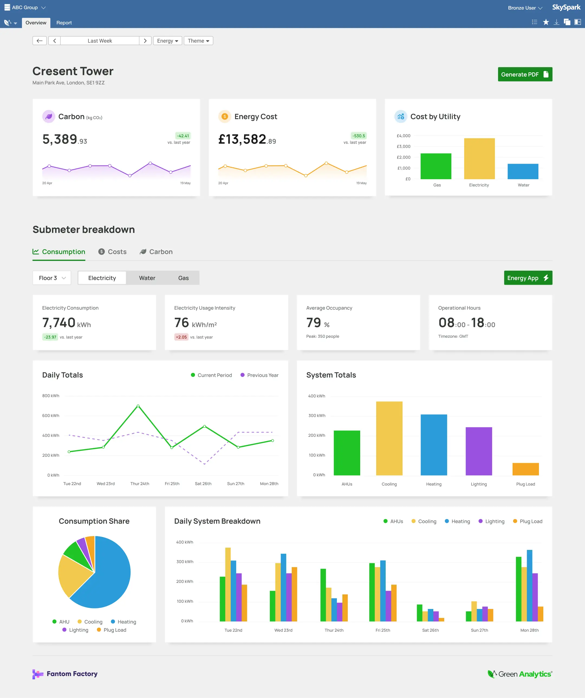Launch the Energy App
This screenshot has height=698, width=585.
(528, 278)
